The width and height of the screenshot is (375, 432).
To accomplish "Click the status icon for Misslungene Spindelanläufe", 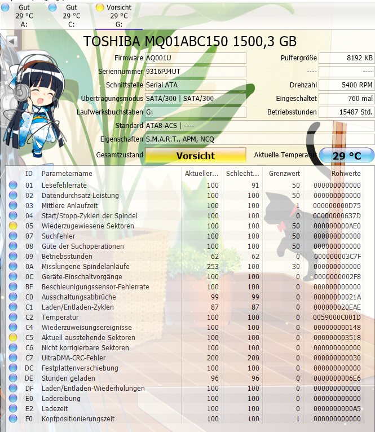I will pos(13,266).
